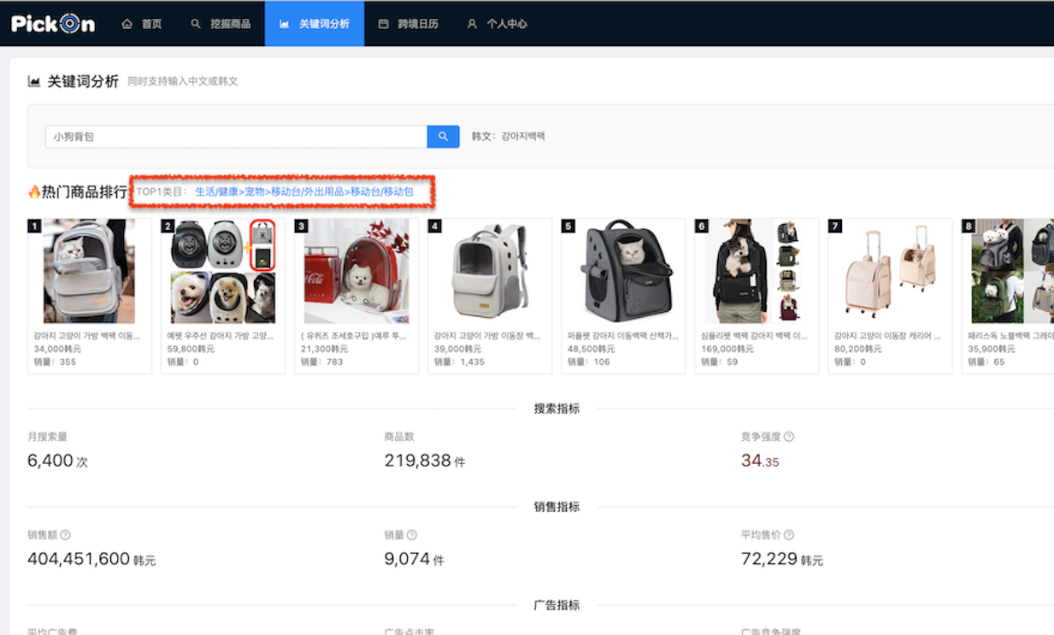Click the 销量: 783 text
This screenshot has width=1054, height=635.
(321, 362)
